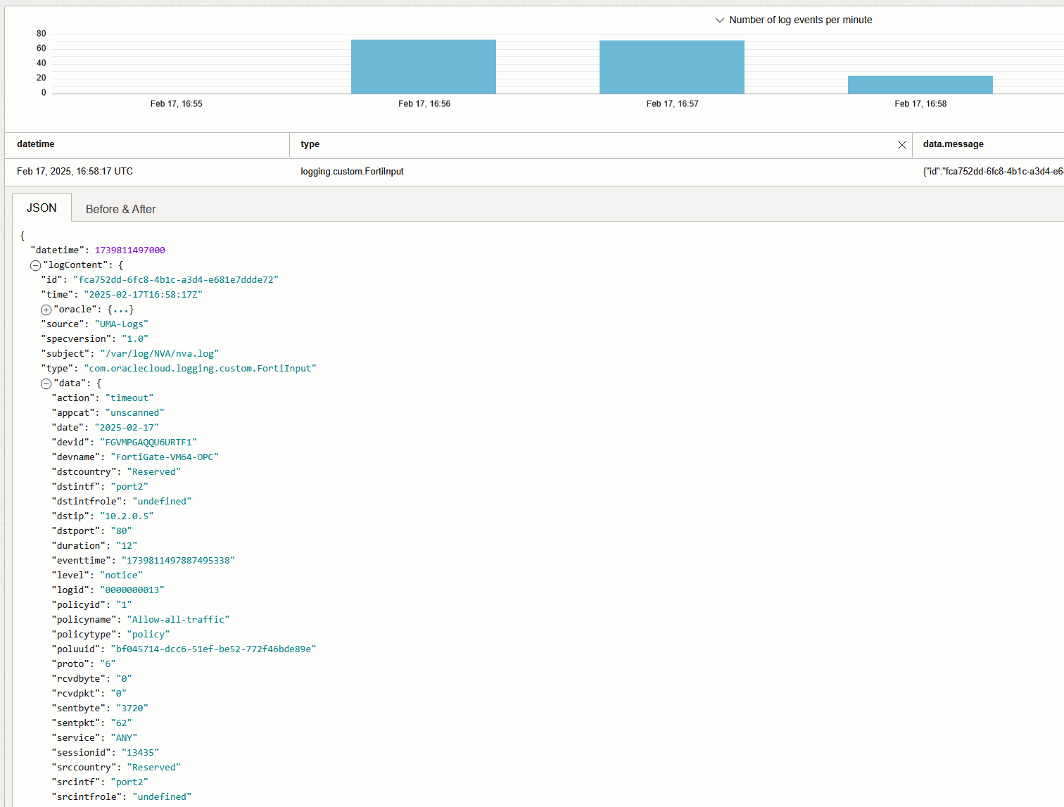Screen dimensions: 1064x807
Task: Click the Feb 17, 16:57 histogram bar
Action: [671, 68]
